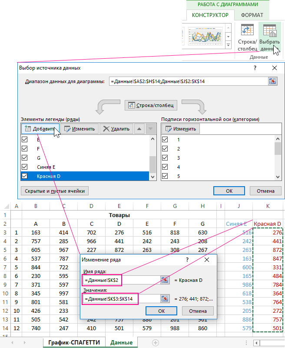Image resolution: width=285 pixels, height=348 pixels.
Task: Add a new sheet with plus icon
Action: coord(155,342)
